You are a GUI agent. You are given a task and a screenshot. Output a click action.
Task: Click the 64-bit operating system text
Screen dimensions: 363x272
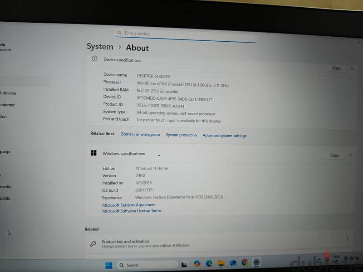[176, 113]
